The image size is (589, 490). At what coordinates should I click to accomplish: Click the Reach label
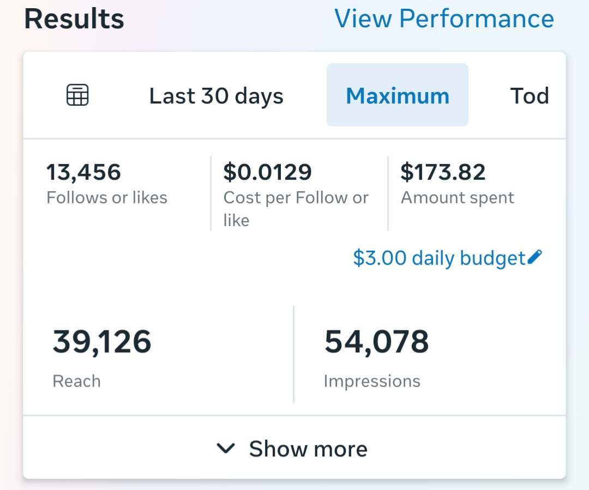pos(77,381)
